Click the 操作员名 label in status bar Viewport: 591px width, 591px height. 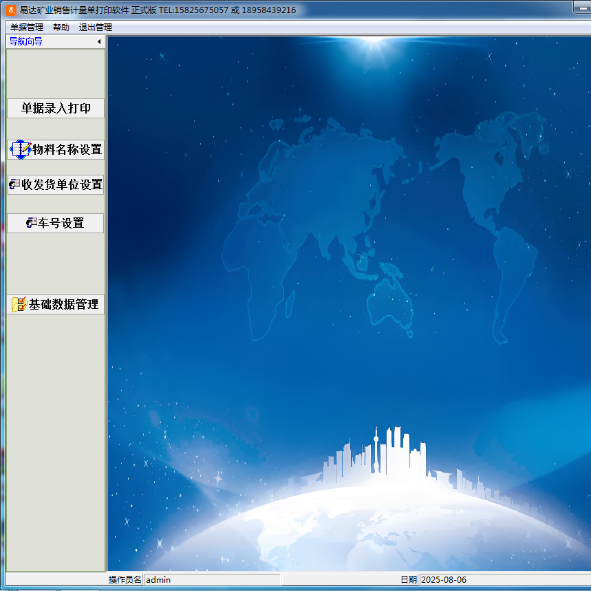(125, 580)
